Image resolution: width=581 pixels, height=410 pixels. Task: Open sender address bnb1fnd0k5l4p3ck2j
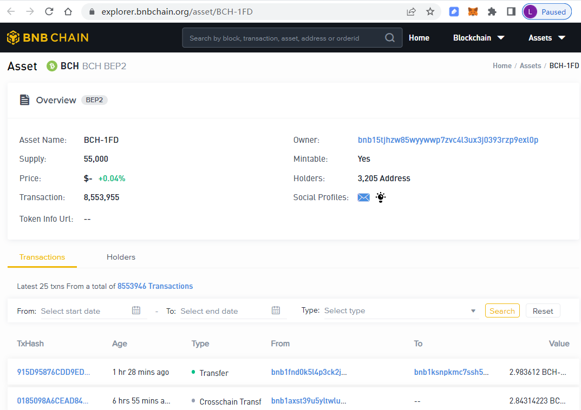click(x=309, y=372)
